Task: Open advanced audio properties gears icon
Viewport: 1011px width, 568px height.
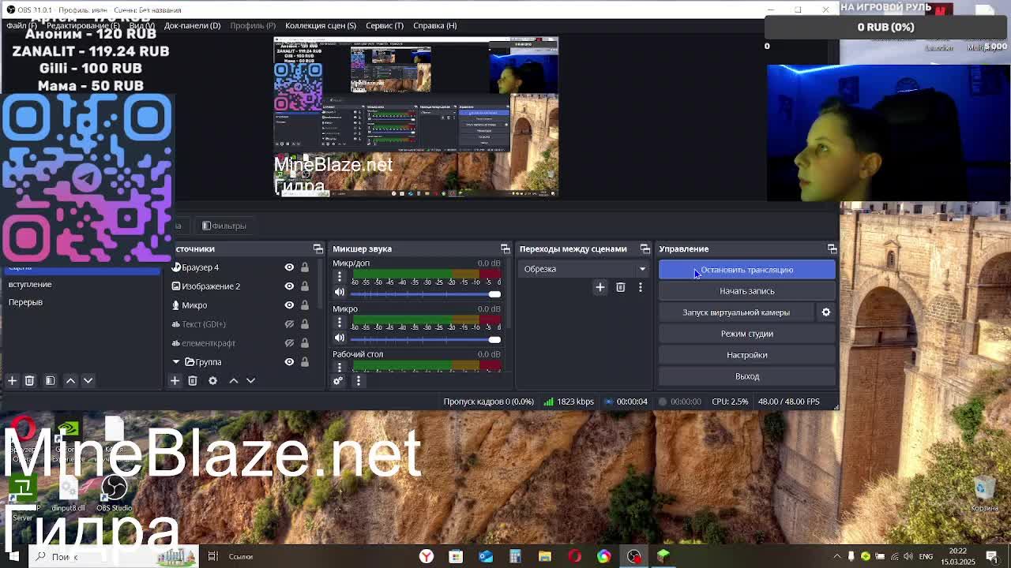Action: pos(338,381)
